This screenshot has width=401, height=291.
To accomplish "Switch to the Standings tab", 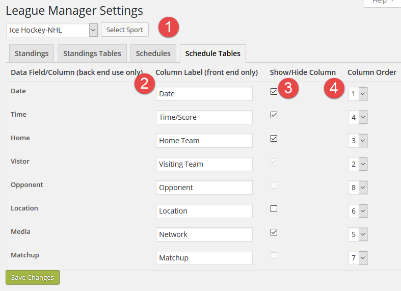I will tap(32, 54).
